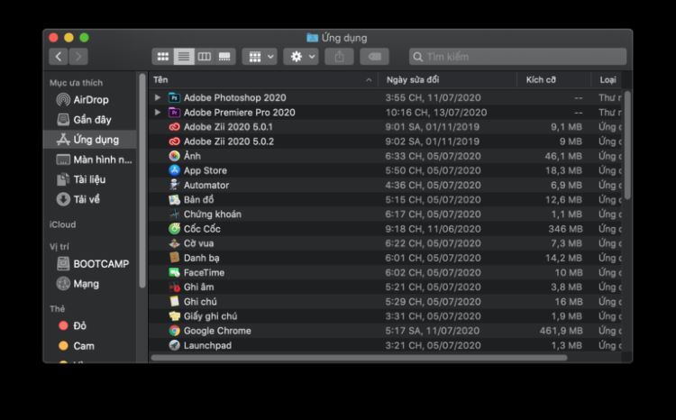Screen dimensions: 676x420
Task: Click the sidebar vertical scrollbar
Action: pyautogui.click(x=142, y=180)
